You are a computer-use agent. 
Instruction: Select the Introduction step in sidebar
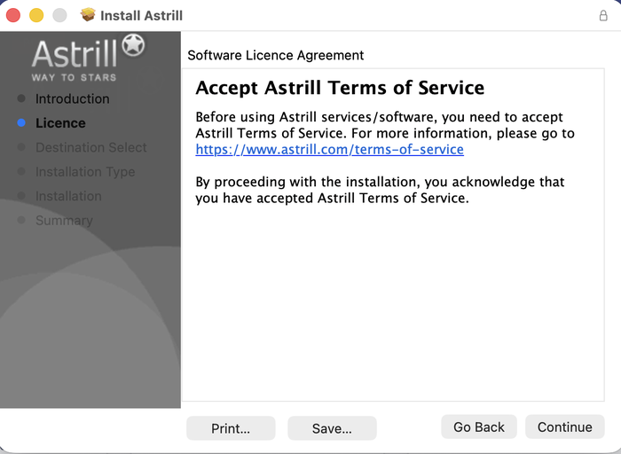point(72,98)
